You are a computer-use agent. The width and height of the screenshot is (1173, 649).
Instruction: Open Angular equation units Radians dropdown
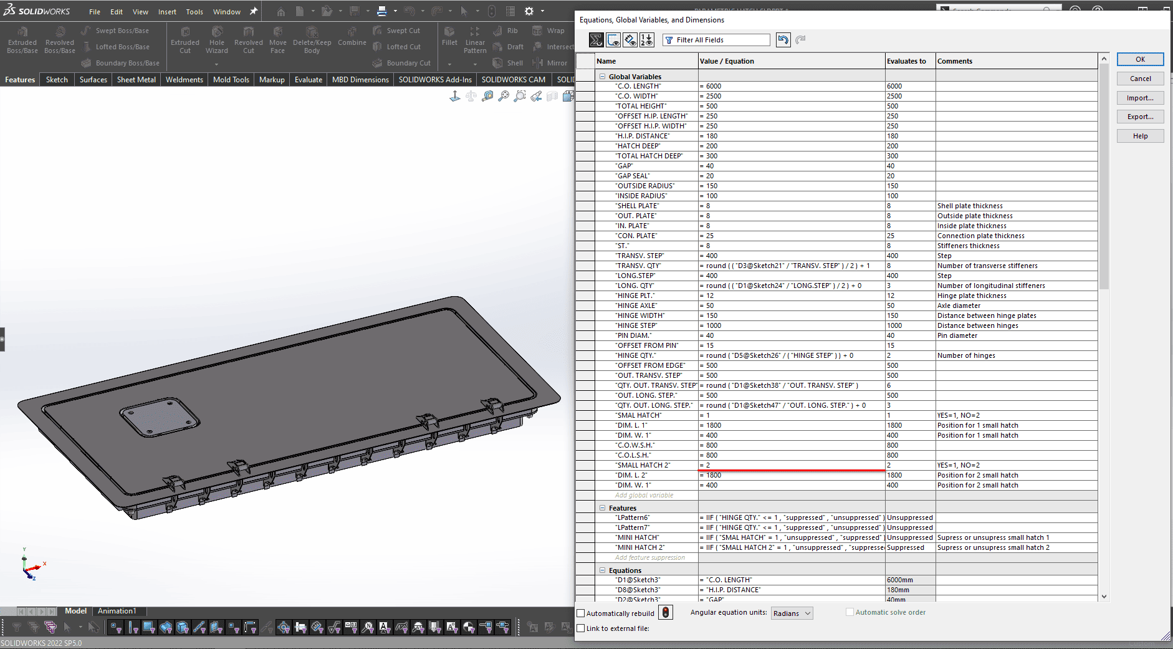[792, 613]
